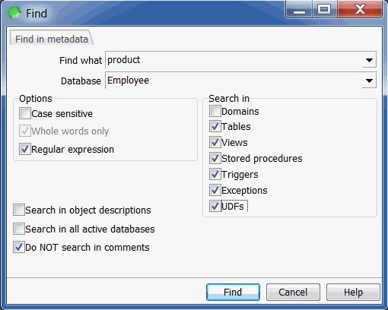Uncheck the Regular expression checkbox
The height and width of the screenshot is (310, 388).
(x=25, y=149)
